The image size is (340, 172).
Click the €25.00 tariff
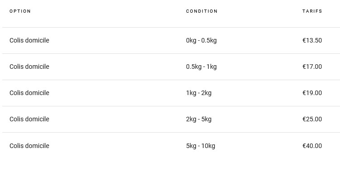312,119
